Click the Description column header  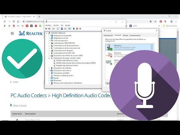coord(30,114)
